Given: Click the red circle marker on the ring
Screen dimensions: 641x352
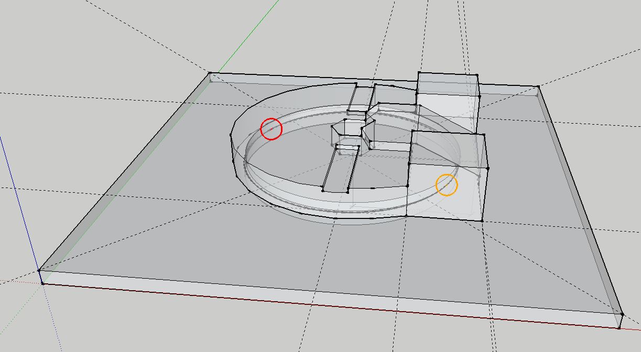Looking at the screenshot, I should (x=271, y=129).
